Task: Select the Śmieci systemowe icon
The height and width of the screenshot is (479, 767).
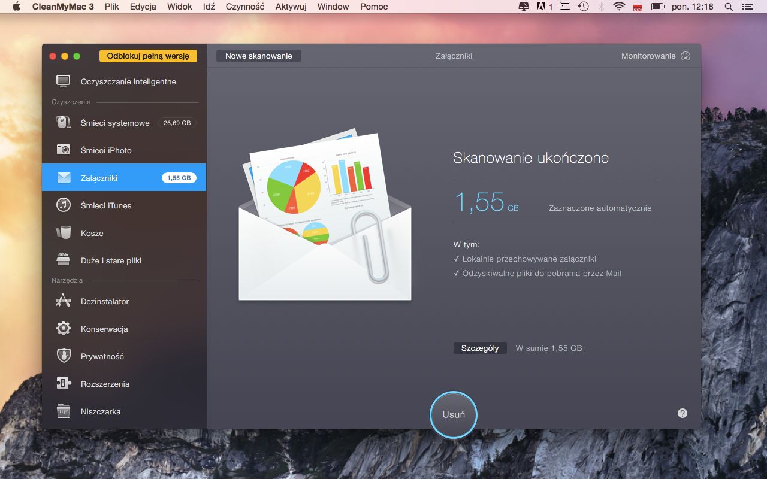Action: (64, 123)
